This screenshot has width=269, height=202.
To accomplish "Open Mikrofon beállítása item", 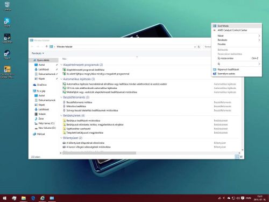I will tap(76, 106).
